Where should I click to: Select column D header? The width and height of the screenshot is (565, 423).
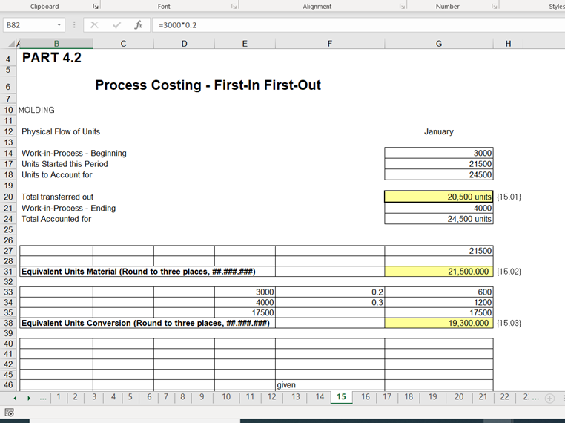(x=184, y=44)
